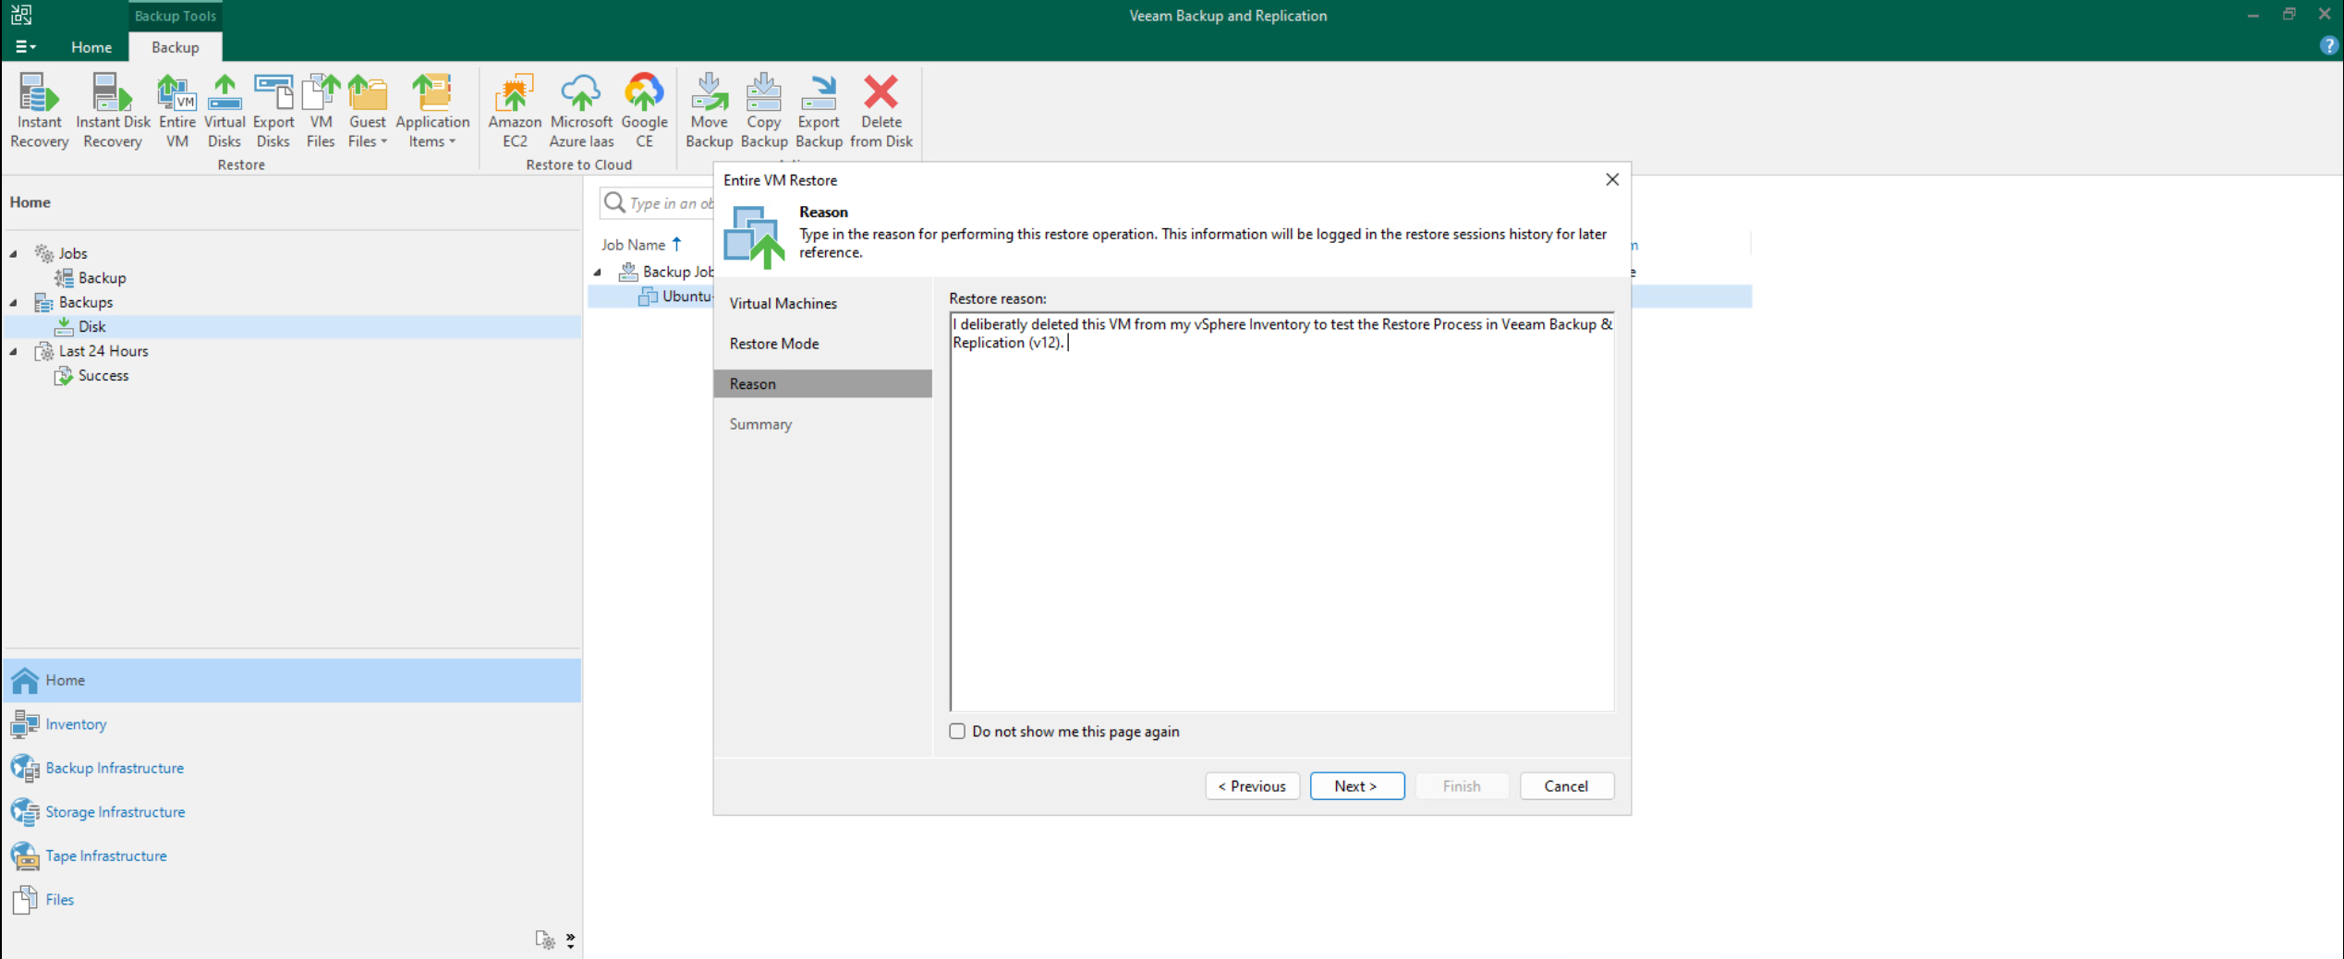Open the Tape Infrastructure view

(106, 856)
